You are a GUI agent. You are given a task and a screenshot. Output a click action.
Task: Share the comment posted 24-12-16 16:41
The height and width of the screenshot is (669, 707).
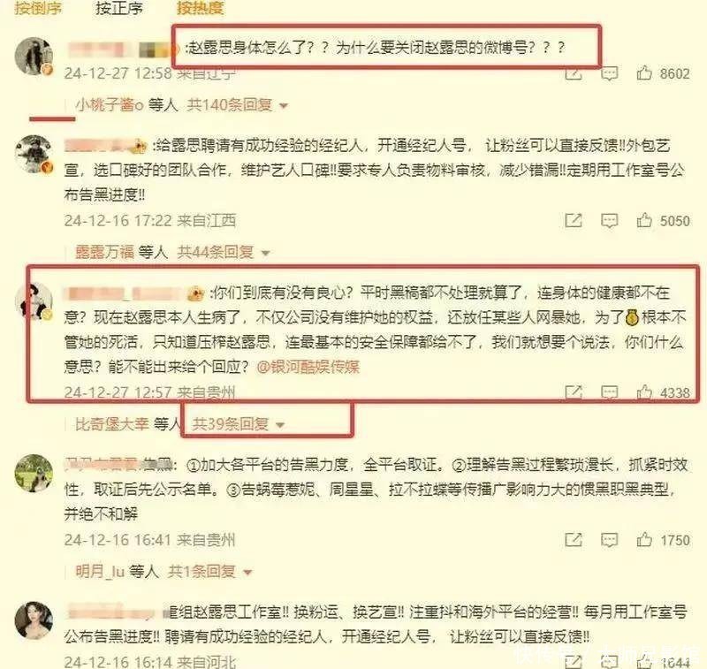point(574,540)
